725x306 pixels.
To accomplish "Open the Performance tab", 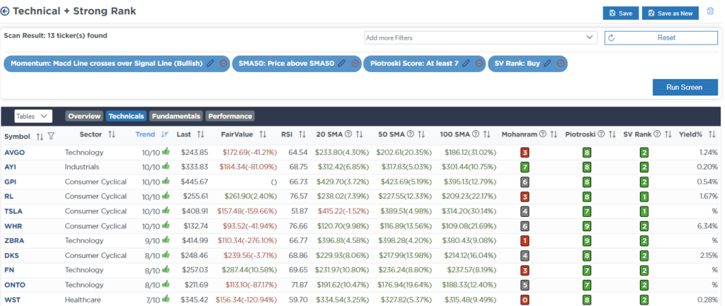I will pos(230,117).
